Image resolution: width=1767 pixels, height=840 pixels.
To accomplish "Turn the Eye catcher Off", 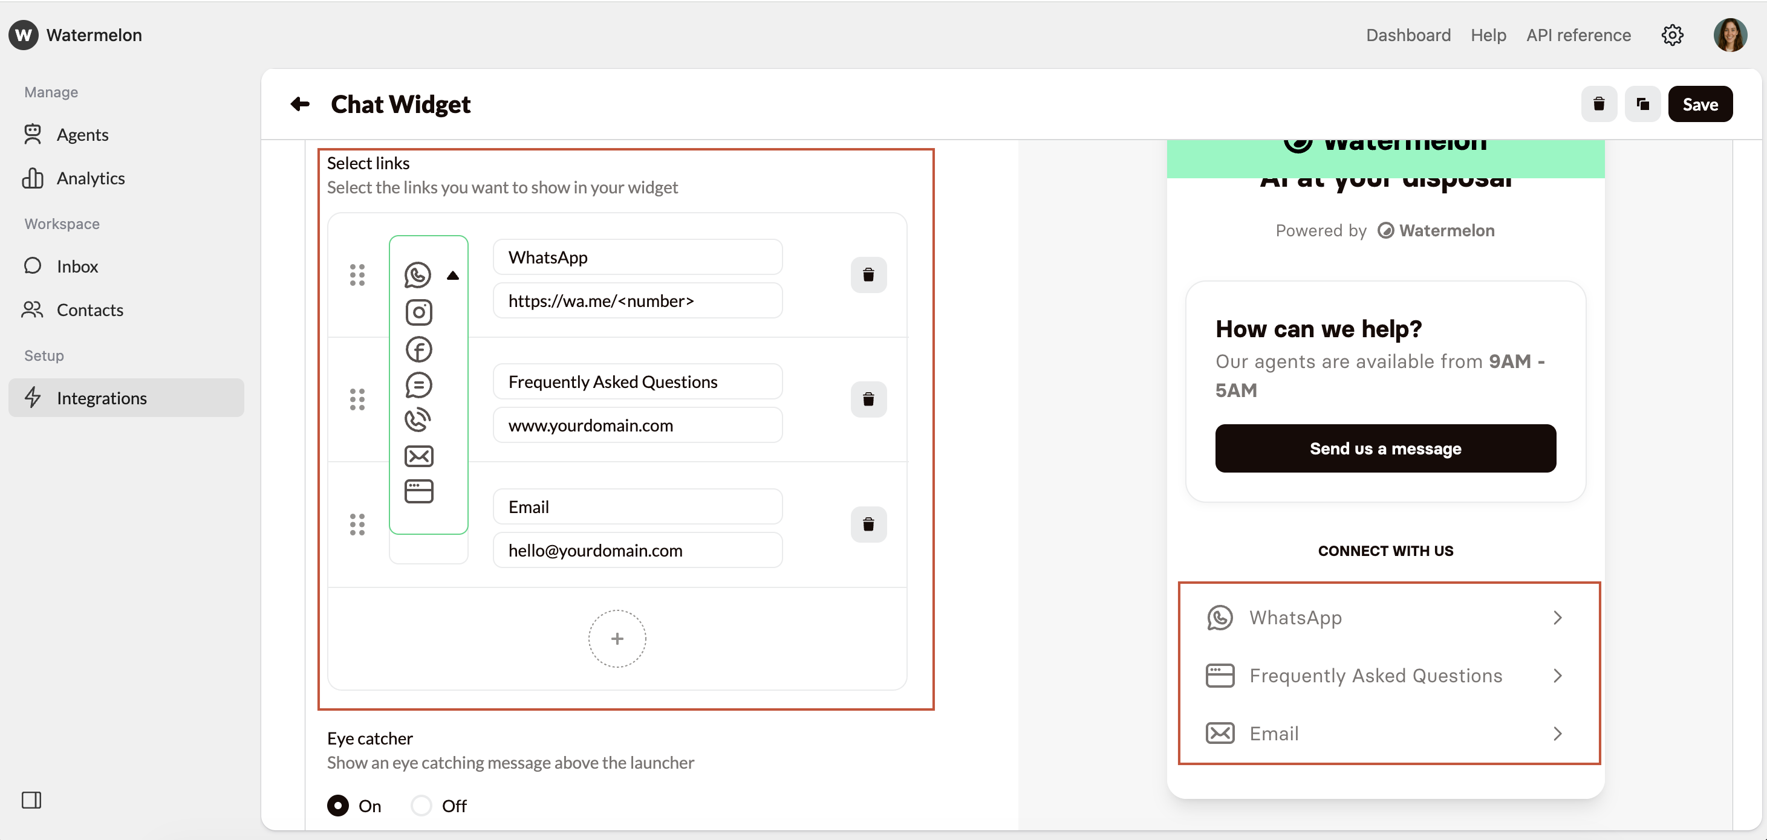I will [421, 806].
